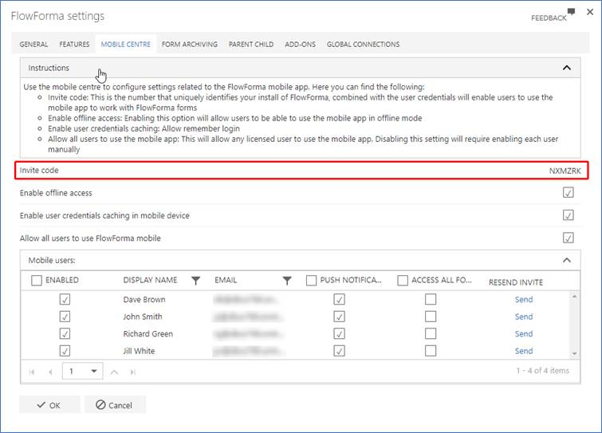Check the Enabled header checkbox

37,280
